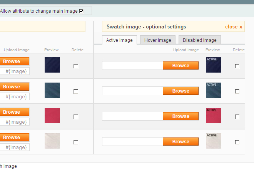
Task: Click the red active image file input field
Action: coord(132,116)
